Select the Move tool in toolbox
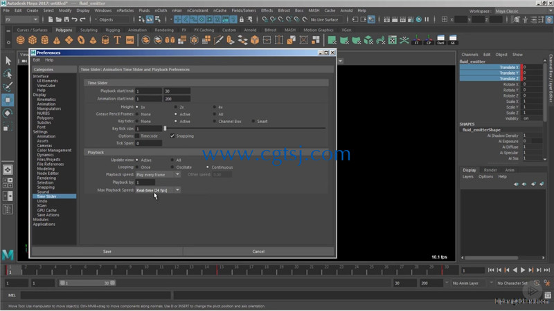Screen dimensions: 554x311 (x=8, y=100)
